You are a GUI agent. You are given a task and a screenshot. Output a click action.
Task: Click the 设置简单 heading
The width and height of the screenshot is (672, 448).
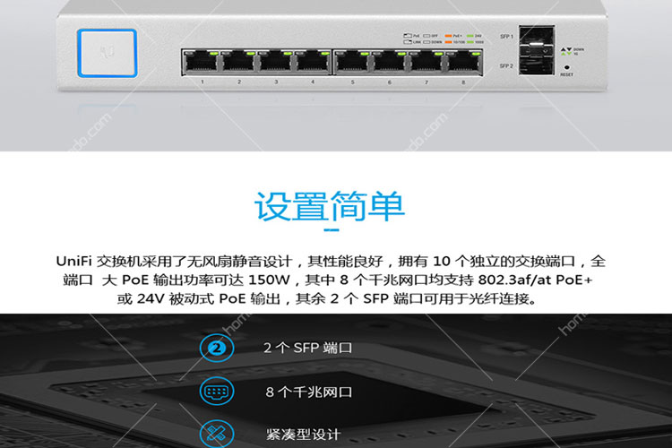[x=330, y=207]
